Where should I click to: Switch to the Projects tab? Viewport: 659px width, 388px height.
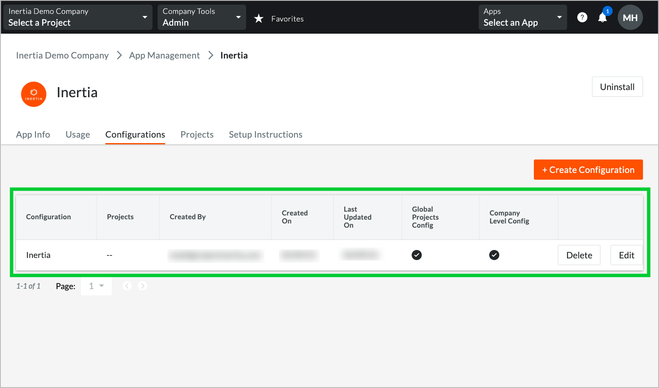[197, 135]
